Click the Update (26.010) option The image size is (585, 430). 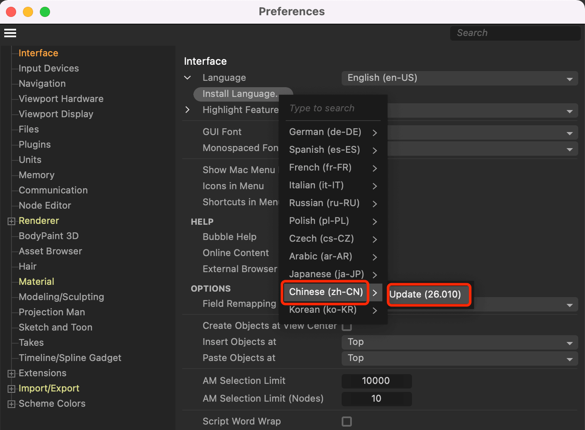(x=425, y=295)
